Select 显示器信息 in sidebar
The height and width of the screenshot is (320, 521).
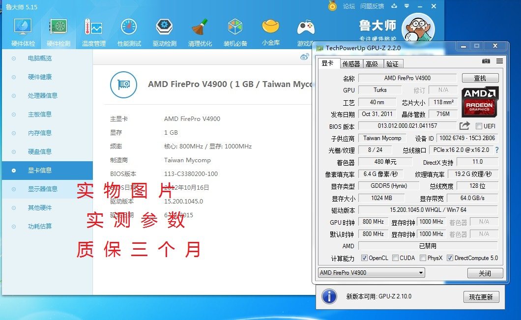click(47, 189)
